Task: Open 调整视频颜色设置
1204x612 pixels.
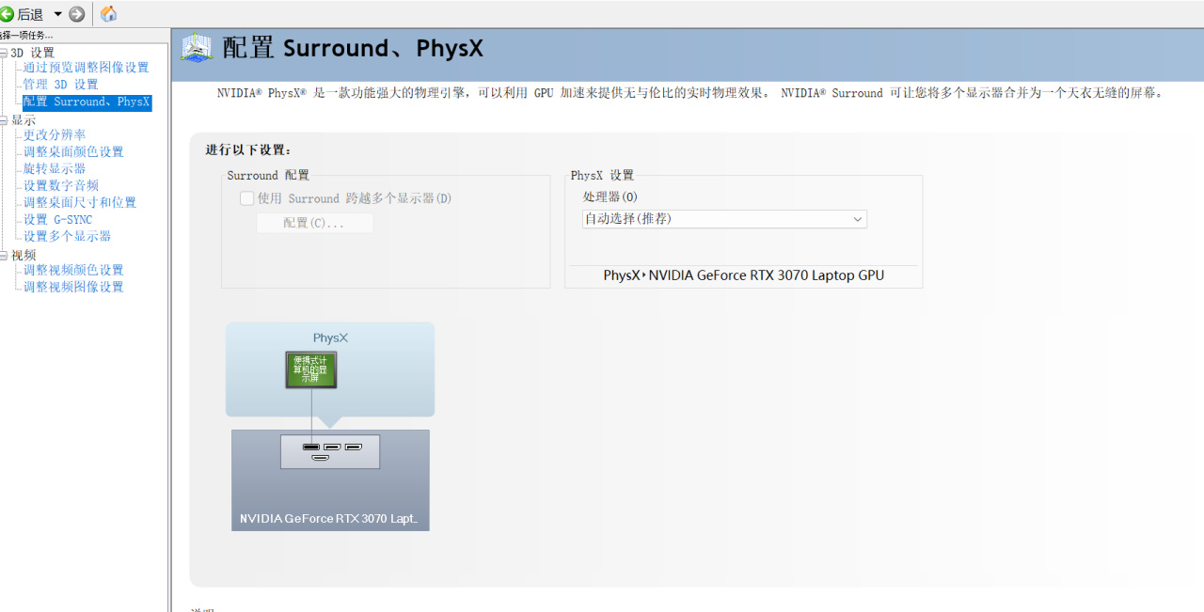Action: pyautogui.click(x=73, y=271)
